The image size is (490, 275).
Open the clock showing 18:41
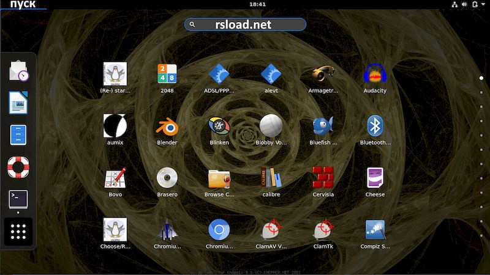click(x=257, y=4)
